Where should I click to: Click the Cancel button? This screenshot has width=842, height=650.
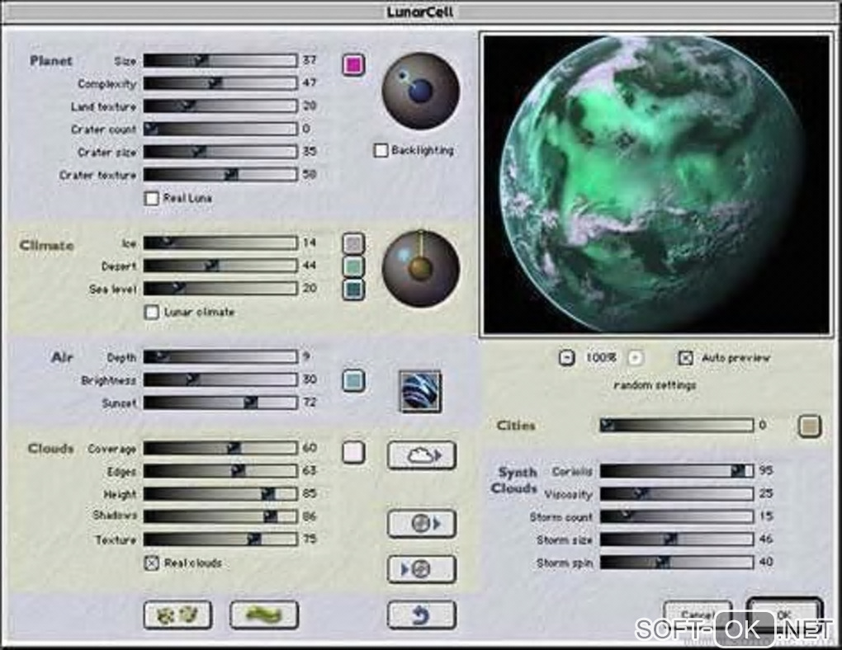tap(698, 615)
